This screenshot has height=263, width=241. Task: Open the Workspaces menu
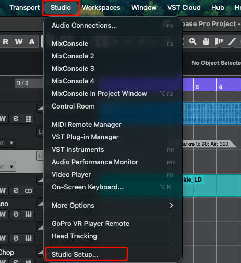pyautogui.click(x=101, y=8)
